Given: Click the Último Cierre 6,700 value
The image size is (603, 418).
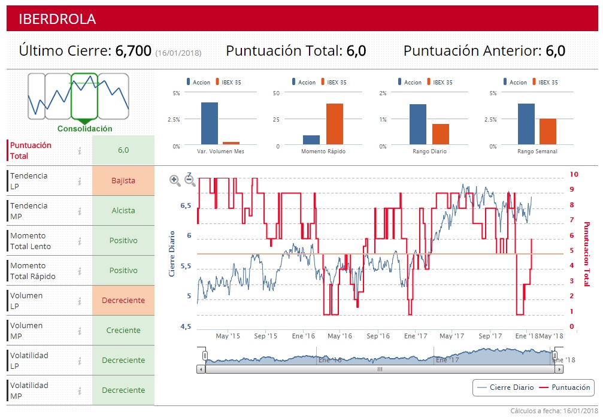Looking at the screenshot, I should coord(134,51).
